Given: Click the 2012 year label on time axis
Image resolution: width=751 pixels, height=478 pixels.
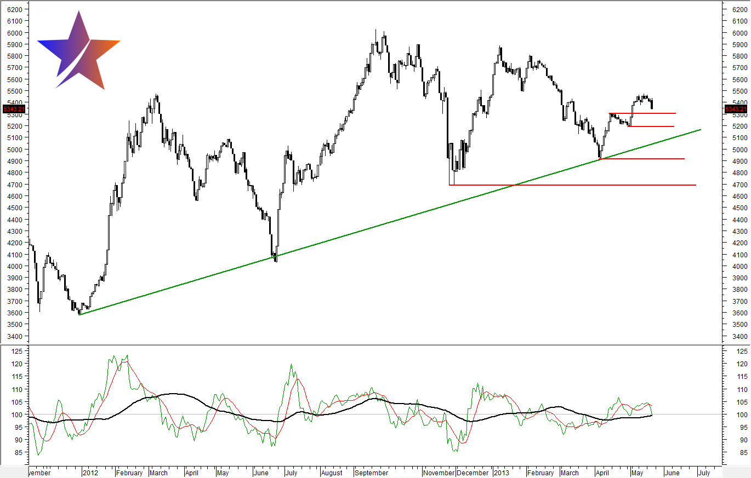Looking at the screenshot, I should (90, 473).
